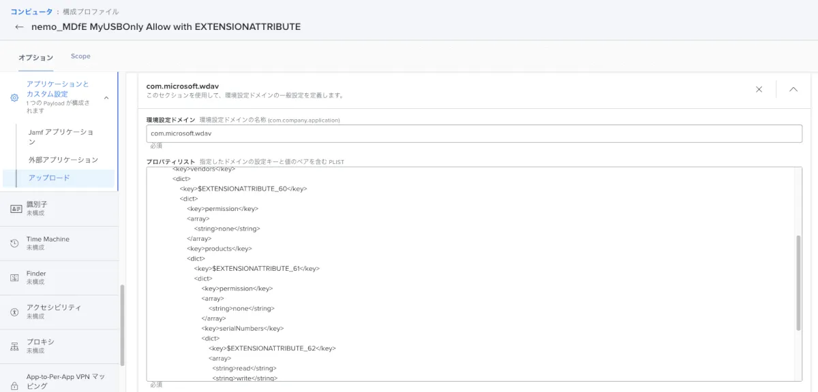Click the $EXTENSIONATTRIBUTE_62 key line
This screenshot has width=818, height=392.
pos(272,348)
